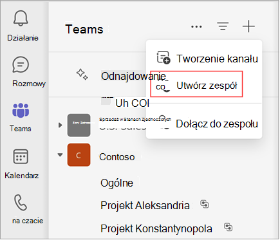This screenshot has width=280, height=240.
Task: Click the gray team avatar thumbnail
Action: pyautogui.click(x=79, y=125)
